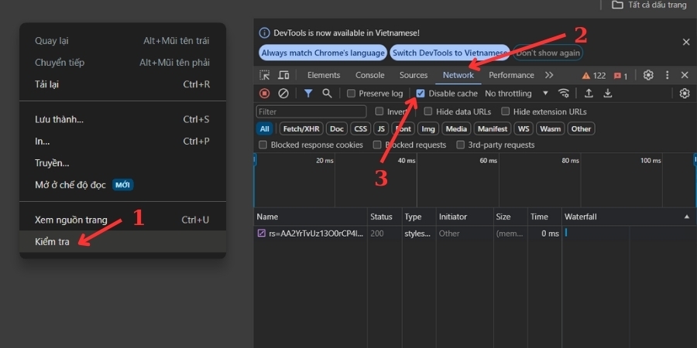The image size is (697, 348).
Task: Expand more DevTools tabs chevron
Action: [x=549, y=75]
